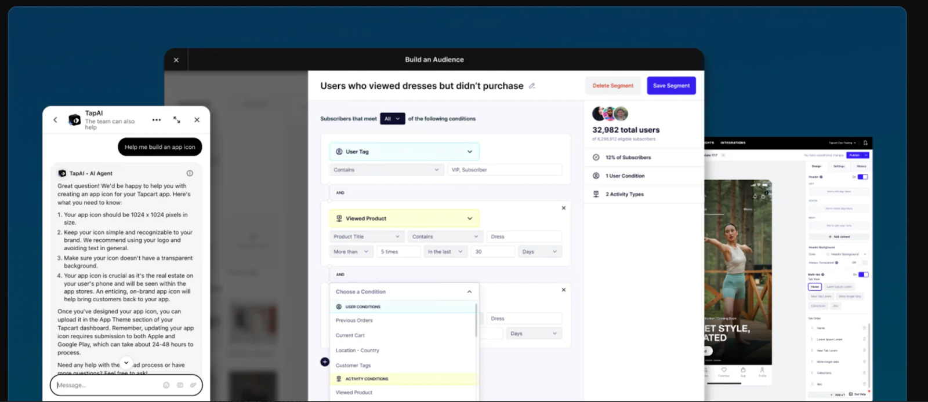Click the TapAI logo avatar
The width and height of the screenshot is (928, 402).
coord(75,120)
